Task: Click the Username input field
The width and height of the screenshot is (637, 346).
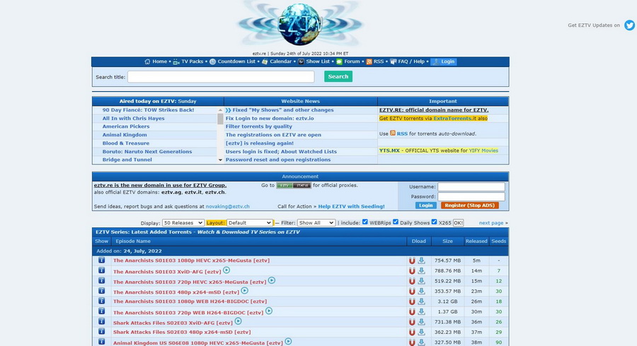Action: click(471, 187)
